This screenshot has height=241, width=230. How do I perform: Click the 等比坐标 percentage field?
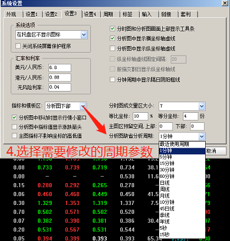[140, 116]
